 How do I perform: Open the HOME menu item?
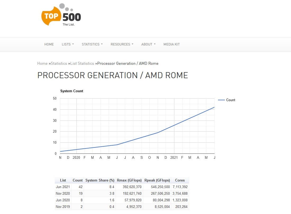(49, 44)
